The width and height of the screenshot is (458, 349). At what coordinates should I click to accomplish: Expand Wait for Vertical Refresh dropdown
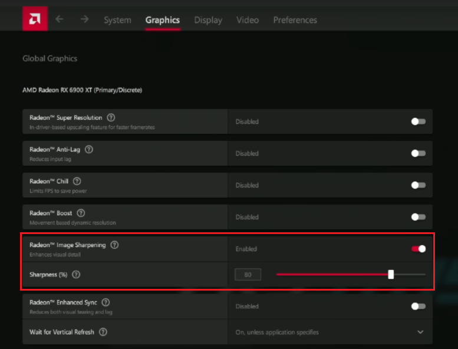click(420, 332)
